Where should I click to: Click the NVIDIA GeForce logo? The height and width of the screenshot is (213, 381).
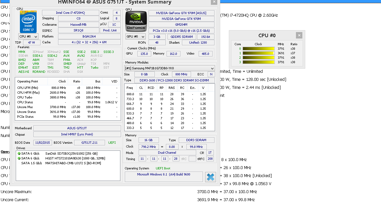coord(136,21)
